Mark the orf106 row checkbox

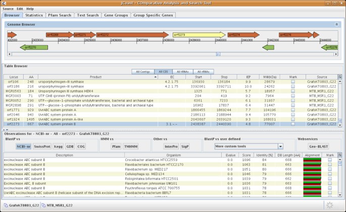(x=293, y=82)
